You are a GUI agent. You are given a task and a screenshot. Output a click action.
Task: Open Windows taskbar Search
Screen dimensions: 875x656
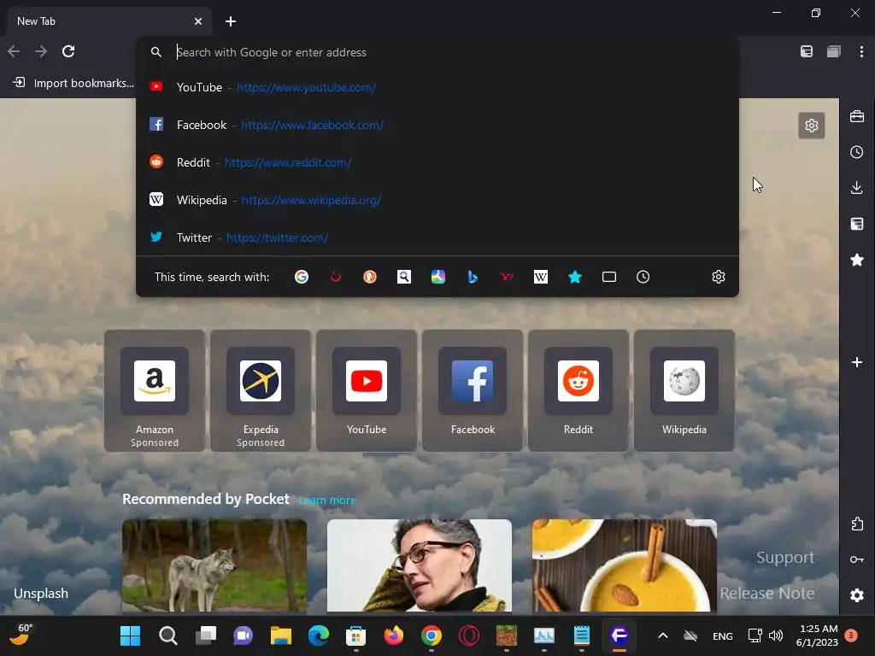pyautogui.click(x=168, y=635)
